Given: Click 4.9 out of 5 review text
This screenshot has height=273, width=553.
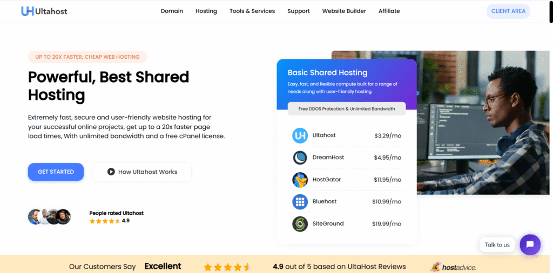Looking at the screenshot, I should click(x=339, y=267).
